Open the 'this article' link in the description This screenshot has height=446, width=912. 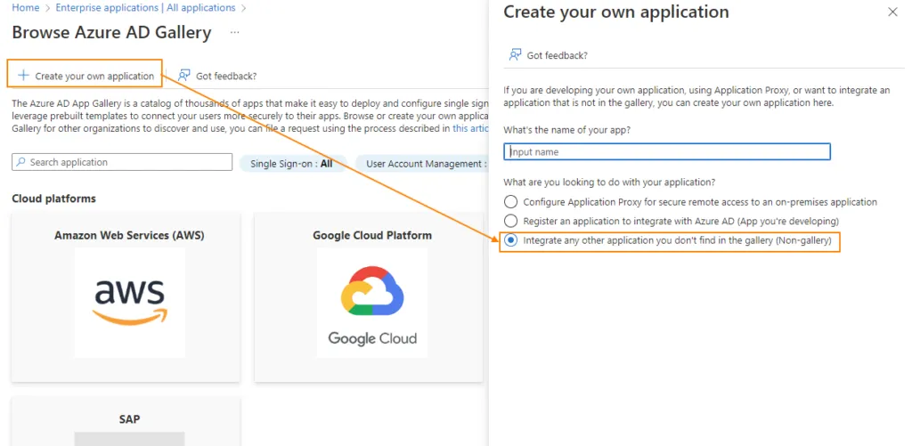coord(470,128)
